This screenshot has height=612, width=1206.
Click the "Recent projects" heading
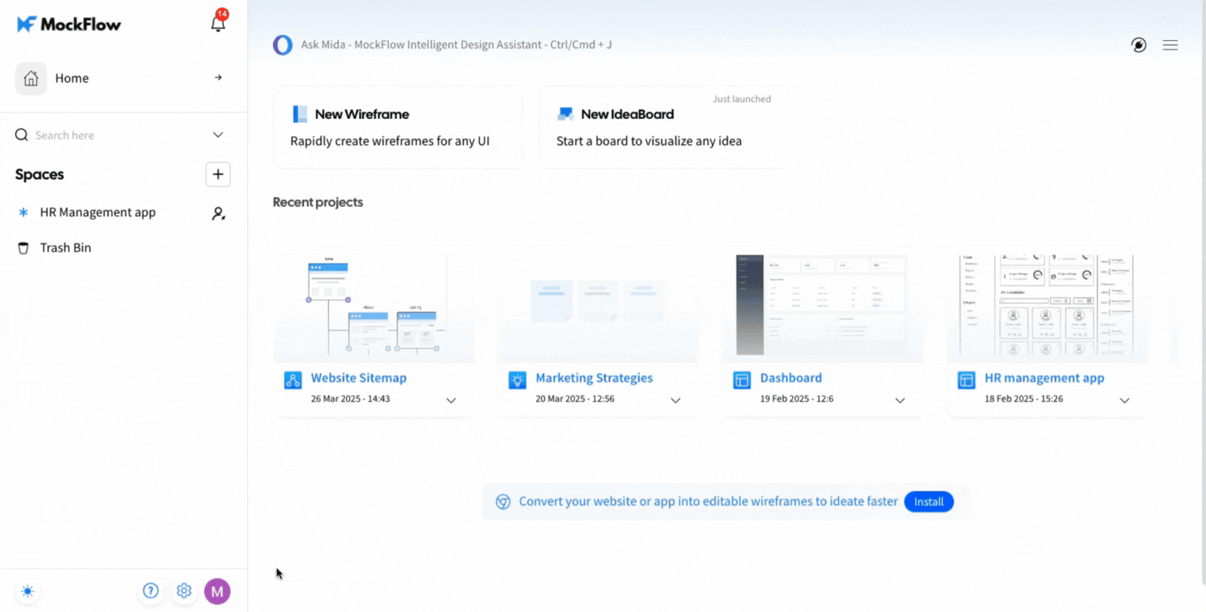pyautogui.click(x=318, y=202)
